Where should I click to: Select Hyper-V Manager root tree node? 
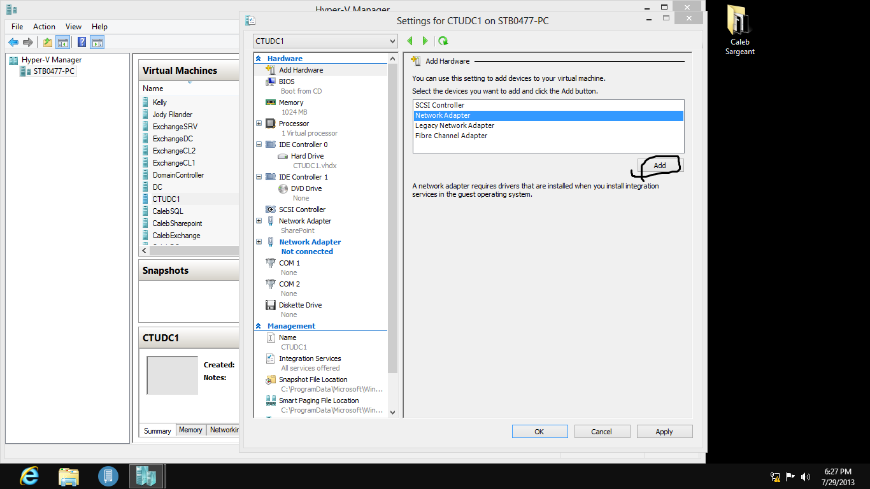click(46, 60)
